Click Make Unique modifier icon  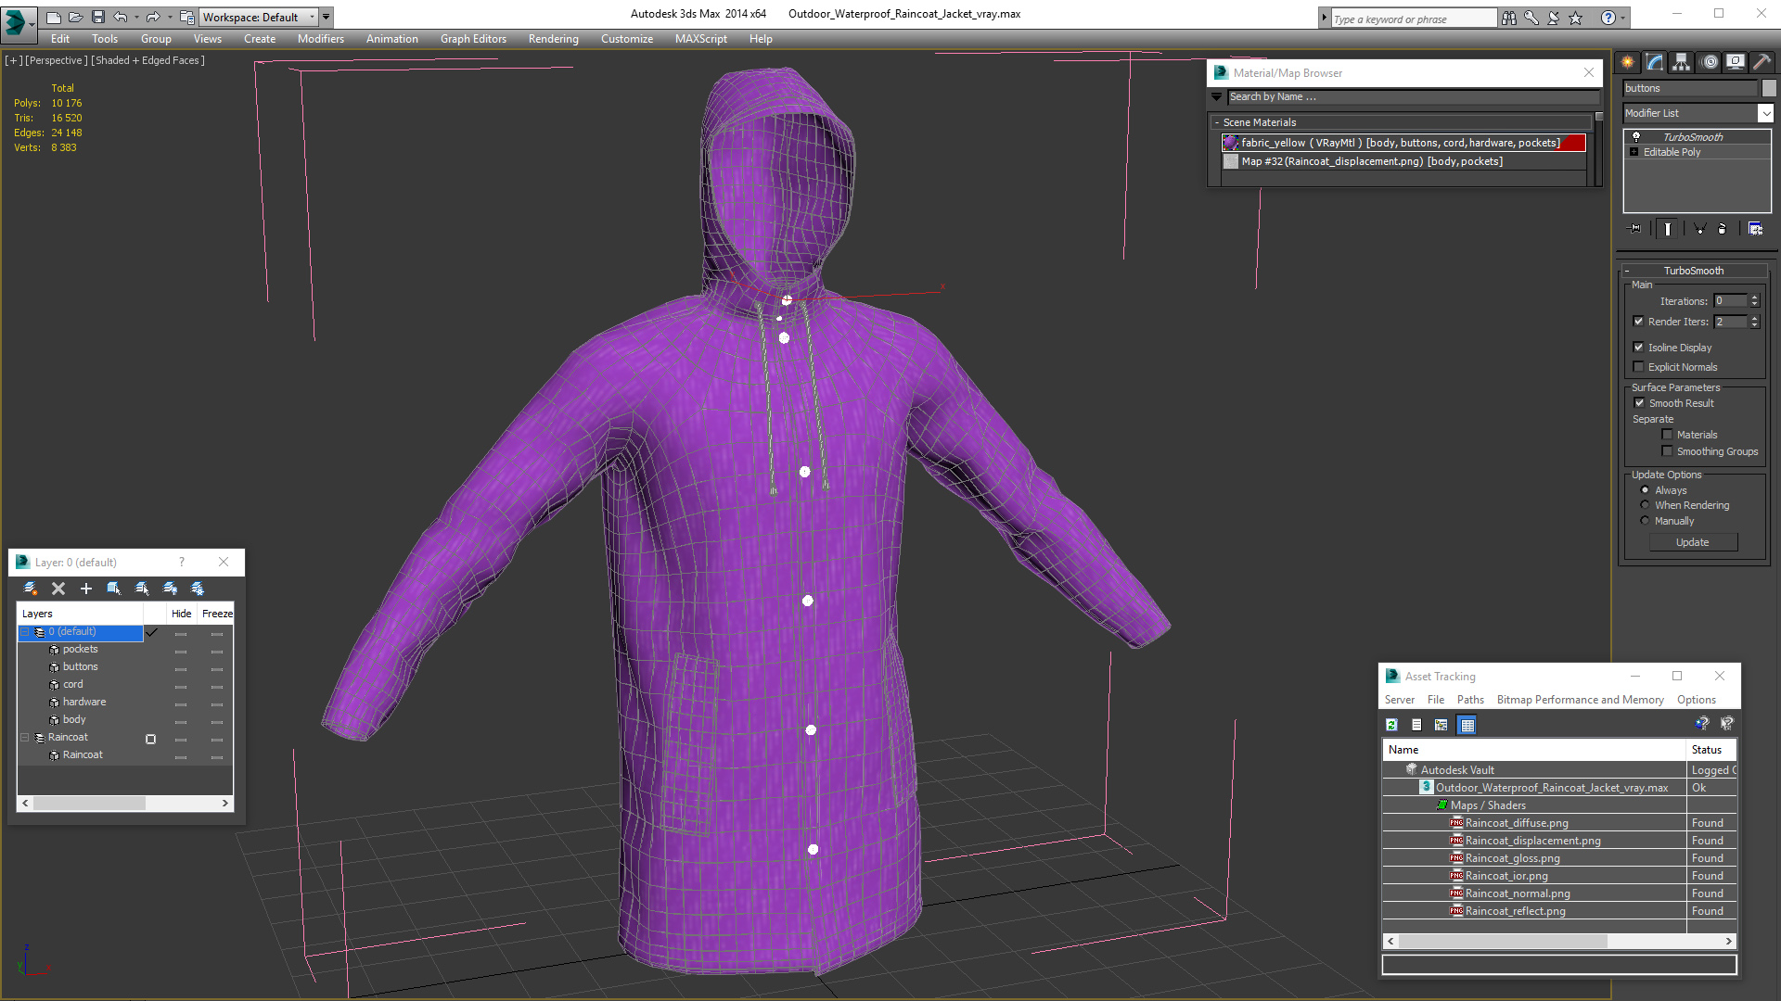[1699, 228]
